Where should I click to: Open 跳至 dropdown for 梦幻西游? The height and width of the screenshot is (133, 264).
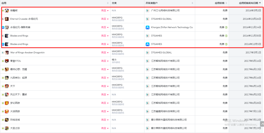point(105,103)
